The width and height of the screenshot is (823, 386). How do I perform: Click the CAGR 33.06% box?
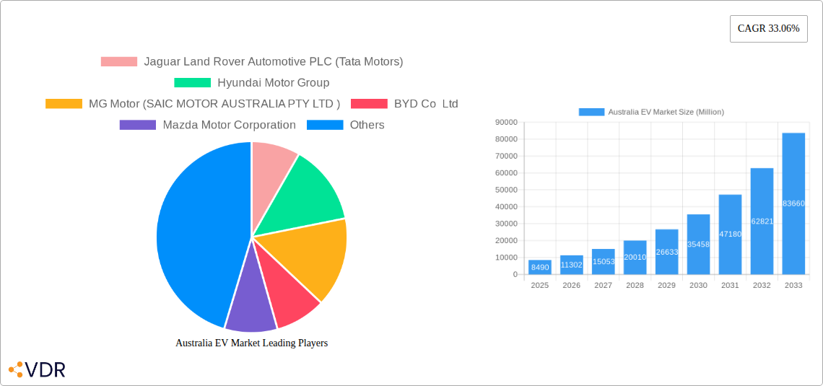pos(768,29)
